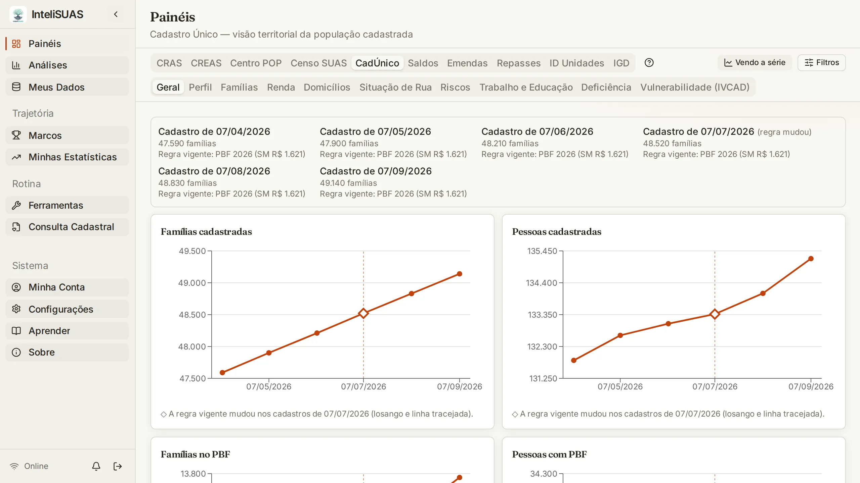The image size is (860, 483).
Task: Open notifications with the bell icon
Action: (x=96, y=466)
